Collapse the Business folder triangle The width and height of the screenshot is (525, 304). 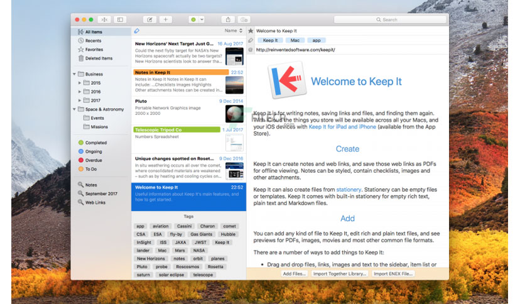[74, 74]
